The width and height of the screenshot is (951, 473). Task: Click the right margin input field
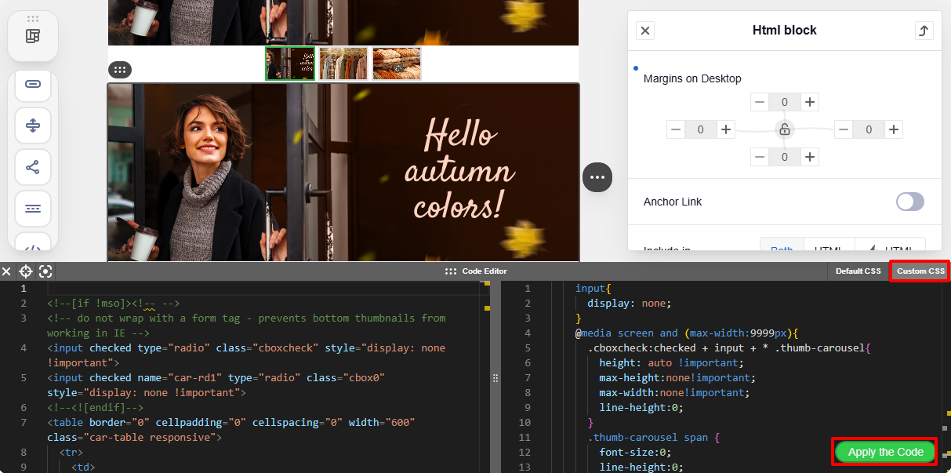click(x=869, y=129)
